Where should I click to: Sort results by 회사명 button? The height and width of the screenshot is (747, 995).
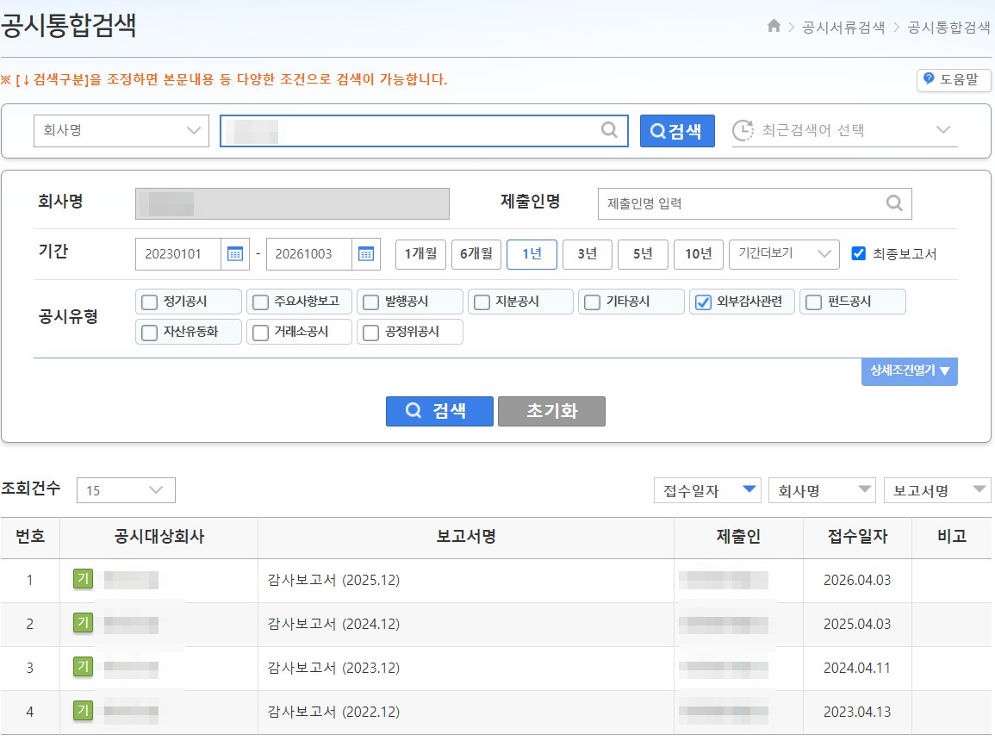[x=822, y=490]
